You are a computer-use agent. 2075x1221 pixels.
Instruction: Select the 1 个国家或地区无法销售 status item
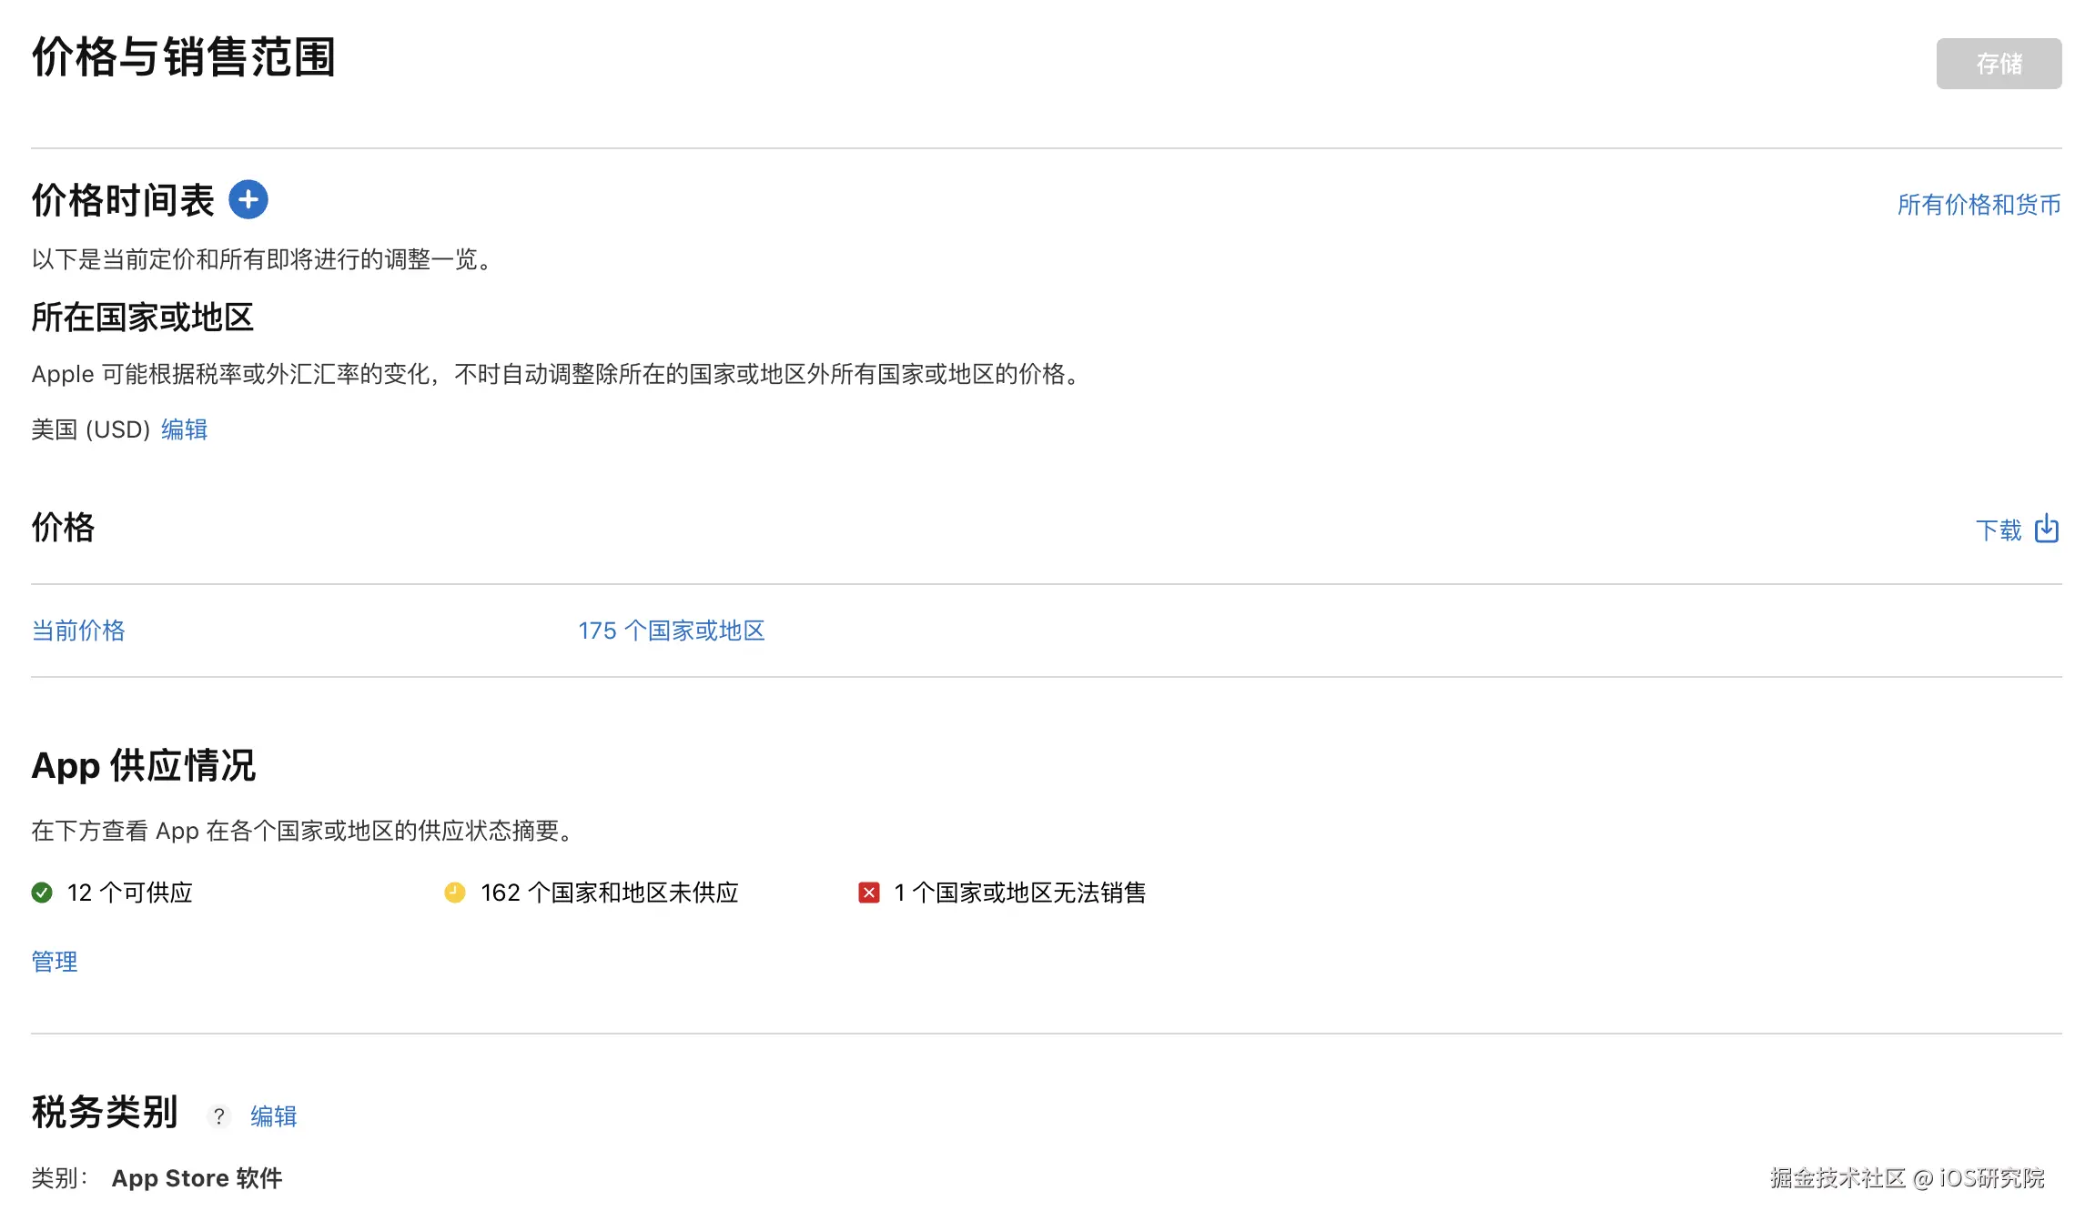1021,893
